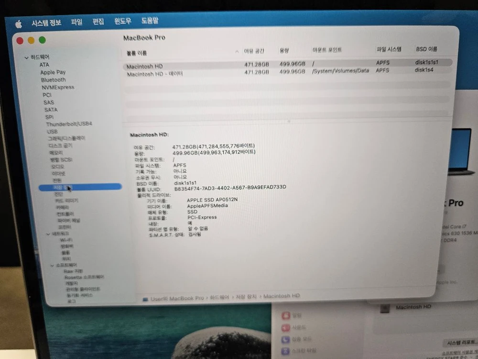Sort by the BSD 이름 column header
Viewport: 478px width, 359px height.
(x=427, y=49)
